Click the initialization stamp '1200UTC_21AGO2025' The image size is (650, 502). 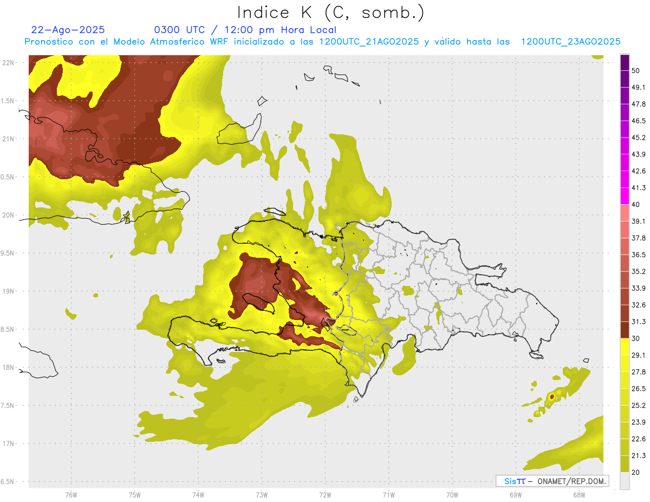(x=369, y=42)
